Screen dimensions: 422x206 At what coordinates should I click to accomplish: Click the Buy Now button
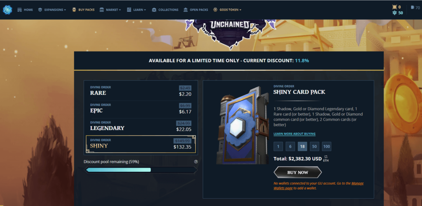click(x=298, y=172)
